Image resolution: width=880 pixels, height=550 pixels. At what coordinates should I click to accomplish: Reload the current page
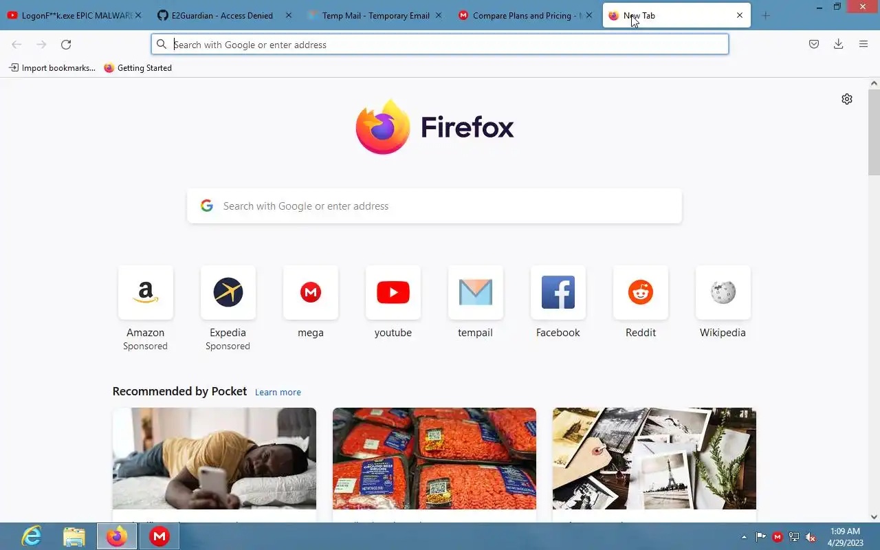[66, 45]
